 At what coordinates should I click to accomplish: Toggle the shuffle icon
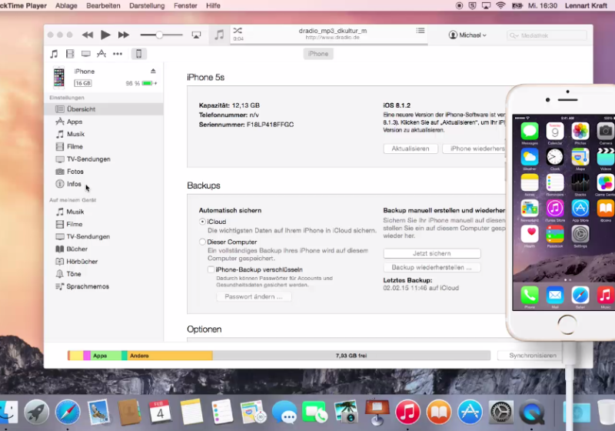[x=238, y=31]
